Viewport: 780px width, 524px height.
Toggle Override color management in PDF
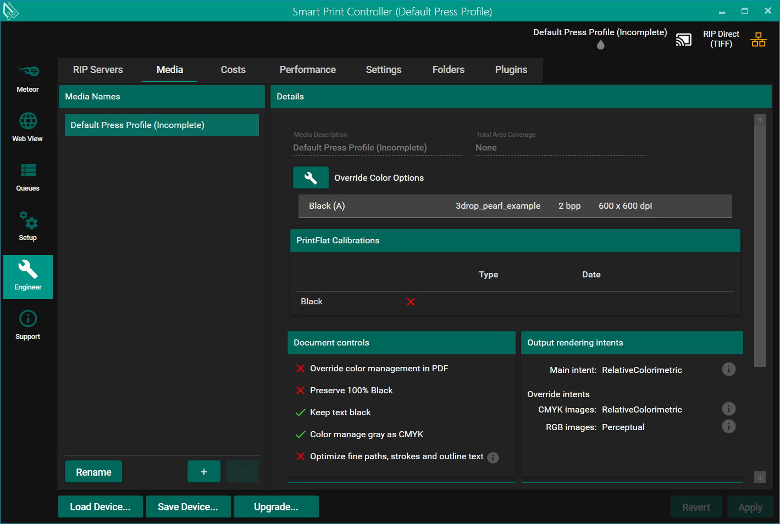pos(301,369)
